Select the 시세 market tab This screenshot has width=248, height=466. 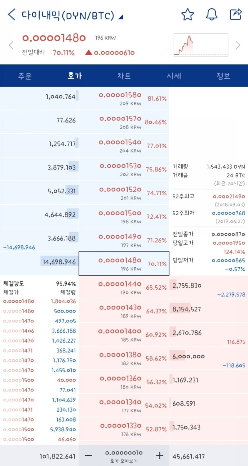point(174,76)
